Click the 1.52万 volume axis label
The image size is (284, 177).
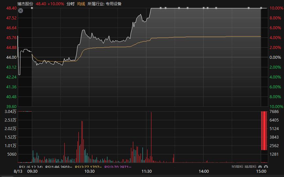(x=11, y=137)
